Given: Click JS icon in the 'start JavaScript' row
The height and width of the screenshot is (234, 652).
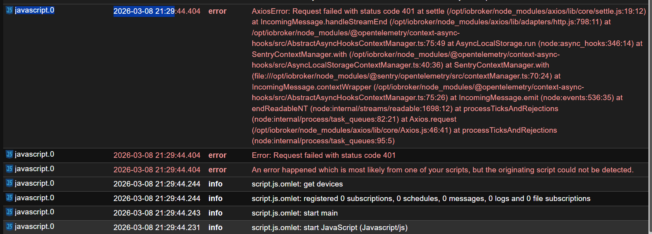Looking at the screenshot, I should click(9, 227).
